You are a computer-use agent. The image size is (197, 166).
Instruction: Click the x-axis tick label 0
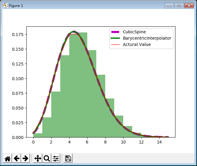[33, 142]
